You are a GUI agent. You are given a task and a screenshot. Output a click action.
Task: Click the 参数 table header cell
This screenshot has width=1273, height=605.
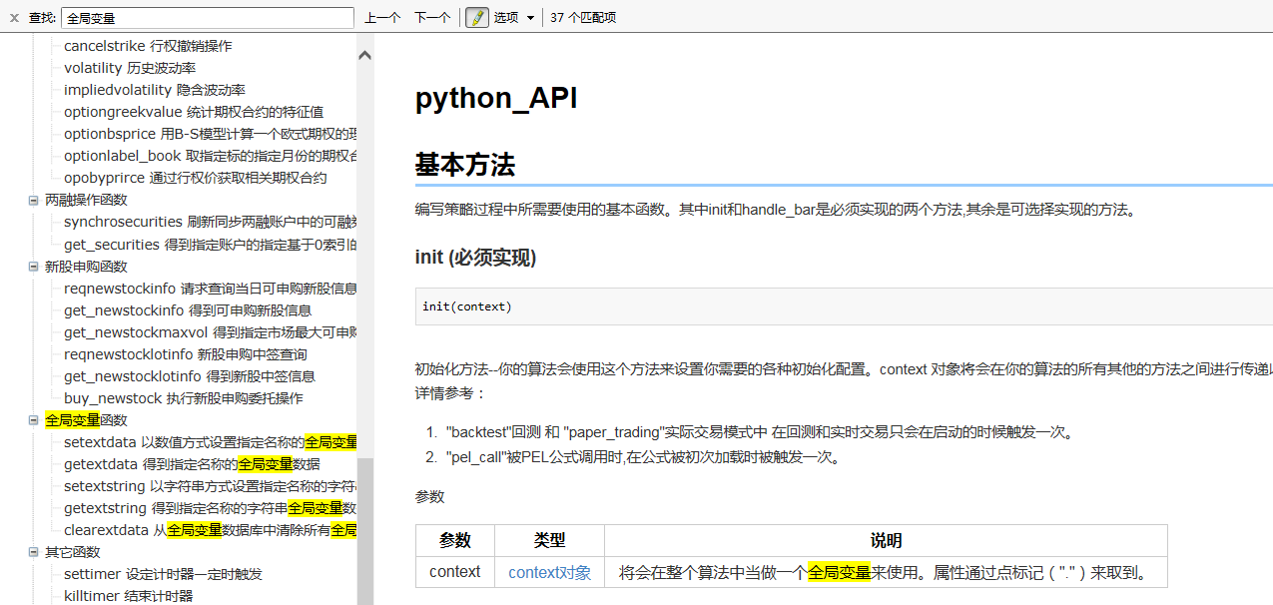coord(455,540)
